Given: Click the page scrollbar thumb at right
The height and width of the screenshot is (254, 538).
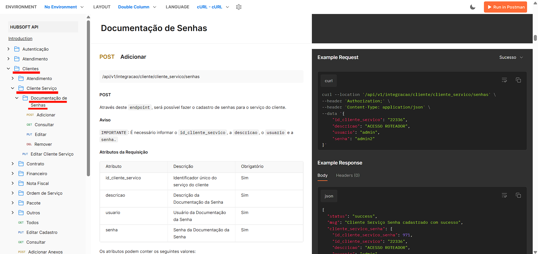Looking at the screenshot, I should click(535, 38).
